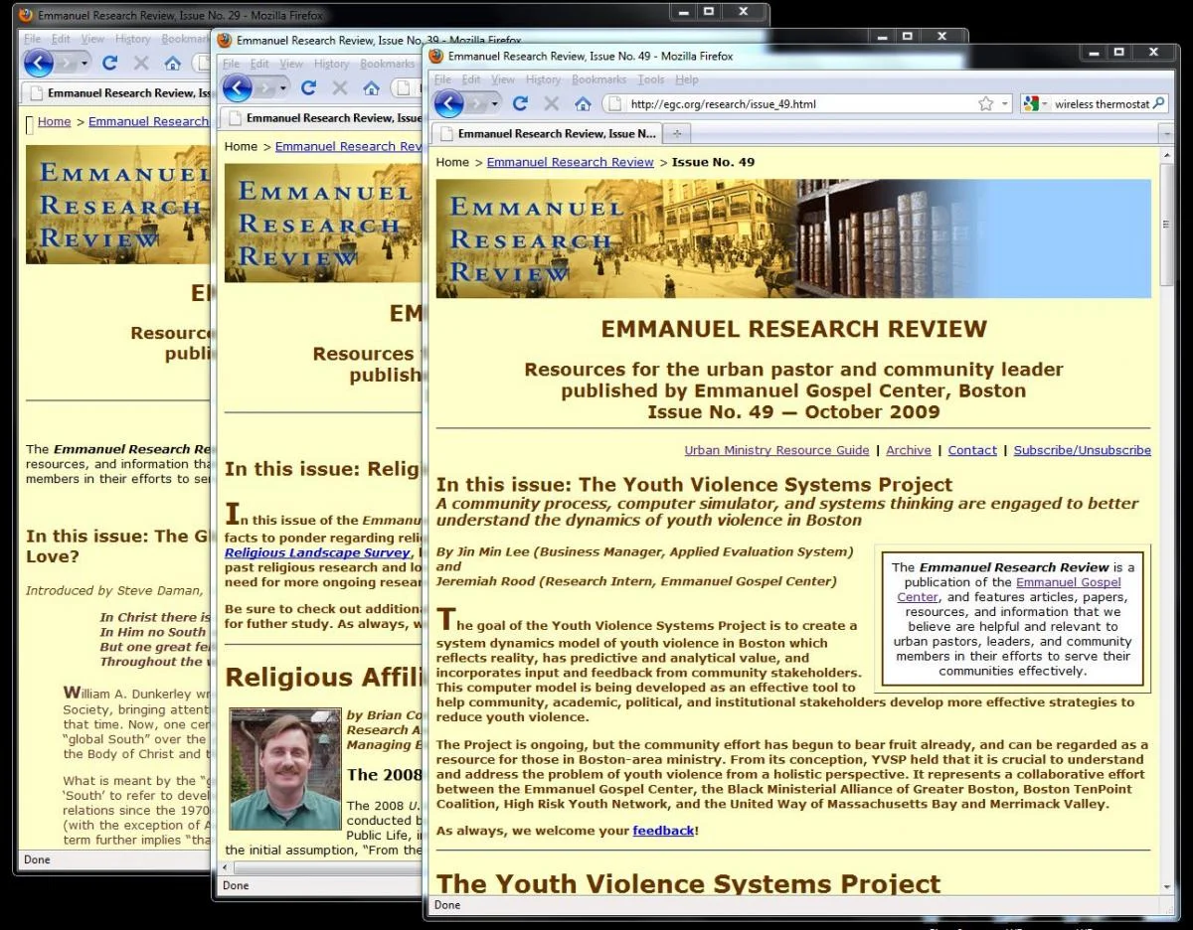Open Bookmarks menu in Issue 49 window

[x=598, y=79]
